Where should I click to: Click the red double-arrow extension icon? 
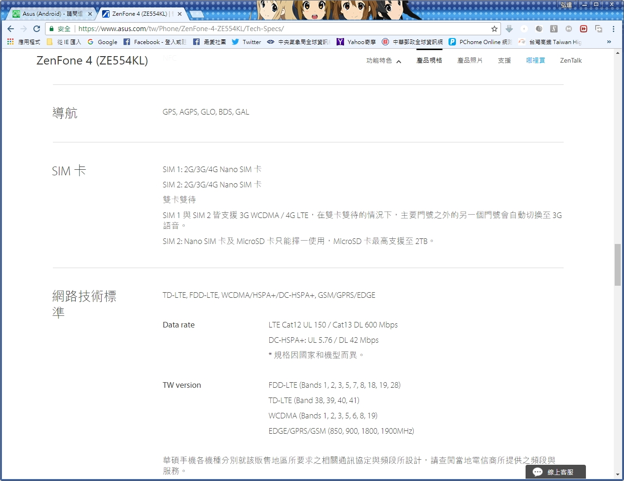[x=584, y=29]
